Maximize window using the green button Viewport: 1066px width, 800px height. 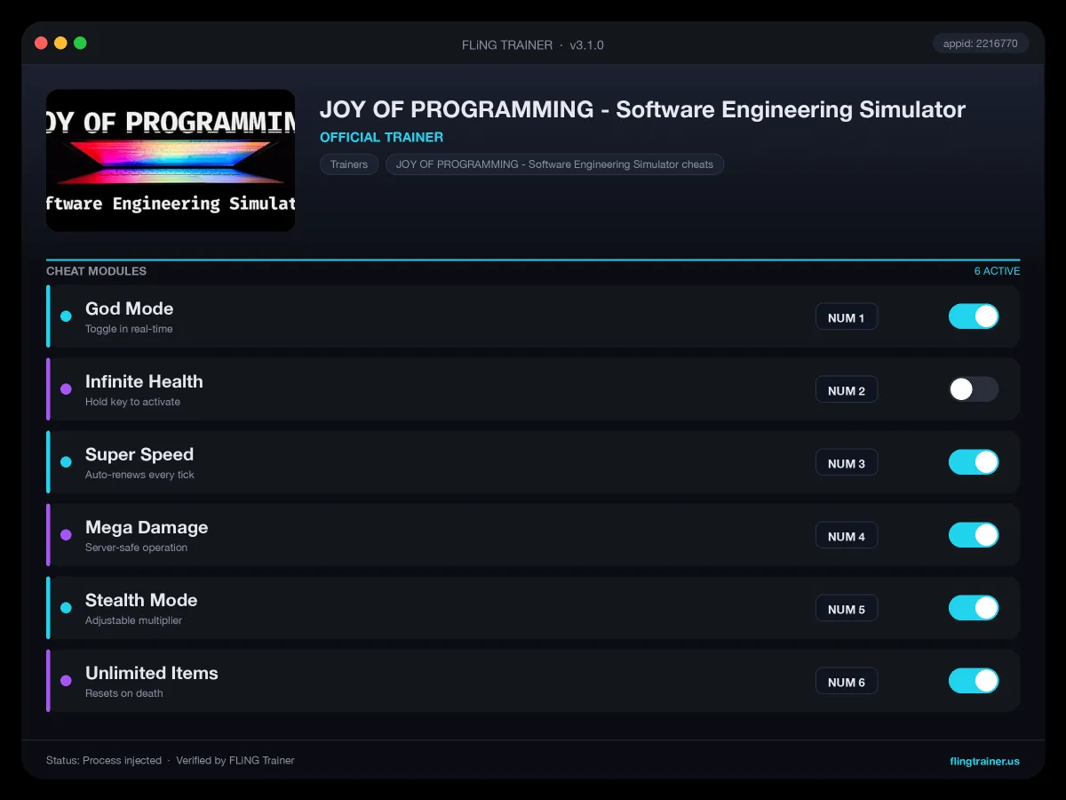point(80,43)
